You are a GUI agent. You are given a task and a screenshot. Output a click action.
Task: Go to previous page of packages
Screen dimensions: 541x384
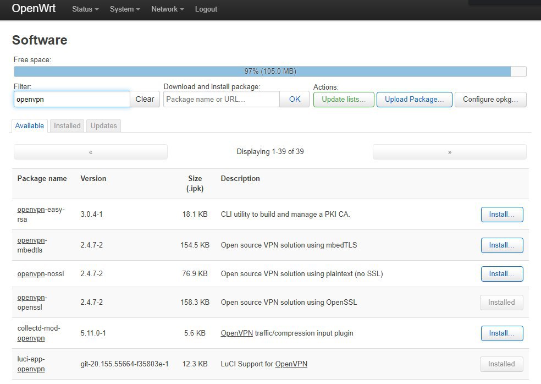coord(90,152)
